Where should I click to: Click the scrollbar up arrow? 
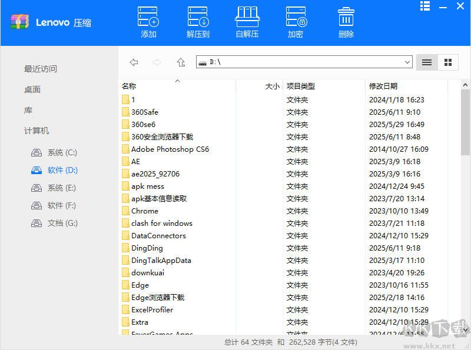465,85
